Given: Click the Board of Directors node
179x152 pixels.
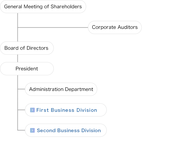Looking at the screenshot, I should [27, 48].
